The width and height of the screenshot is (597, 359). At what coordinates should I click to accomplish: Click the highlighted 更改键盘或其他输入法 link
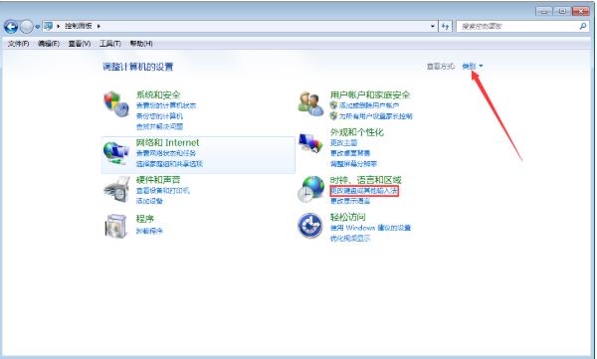tap(364, 190)
